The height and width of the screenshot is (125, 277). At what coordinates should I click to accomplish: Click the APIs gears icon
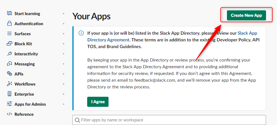point(9,74)
